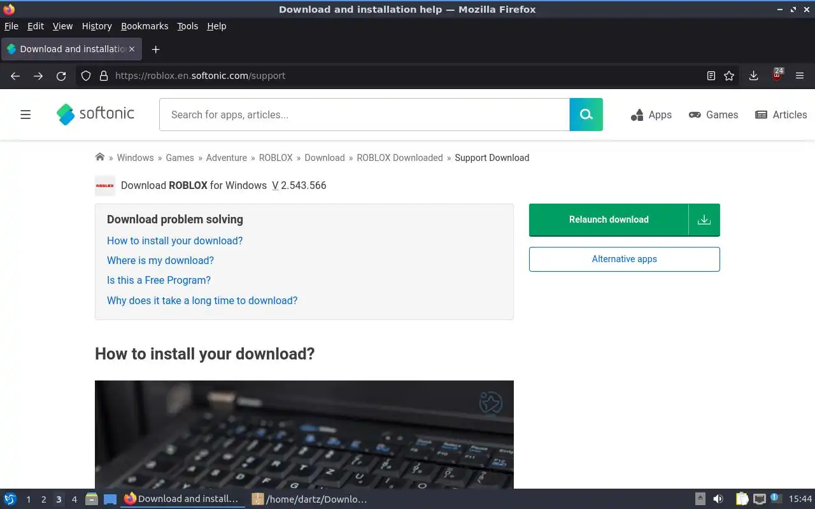Click the padlock site info icon
Image resolution: width=815 pixels, height=509 pixels.
(x=104, y=76)
